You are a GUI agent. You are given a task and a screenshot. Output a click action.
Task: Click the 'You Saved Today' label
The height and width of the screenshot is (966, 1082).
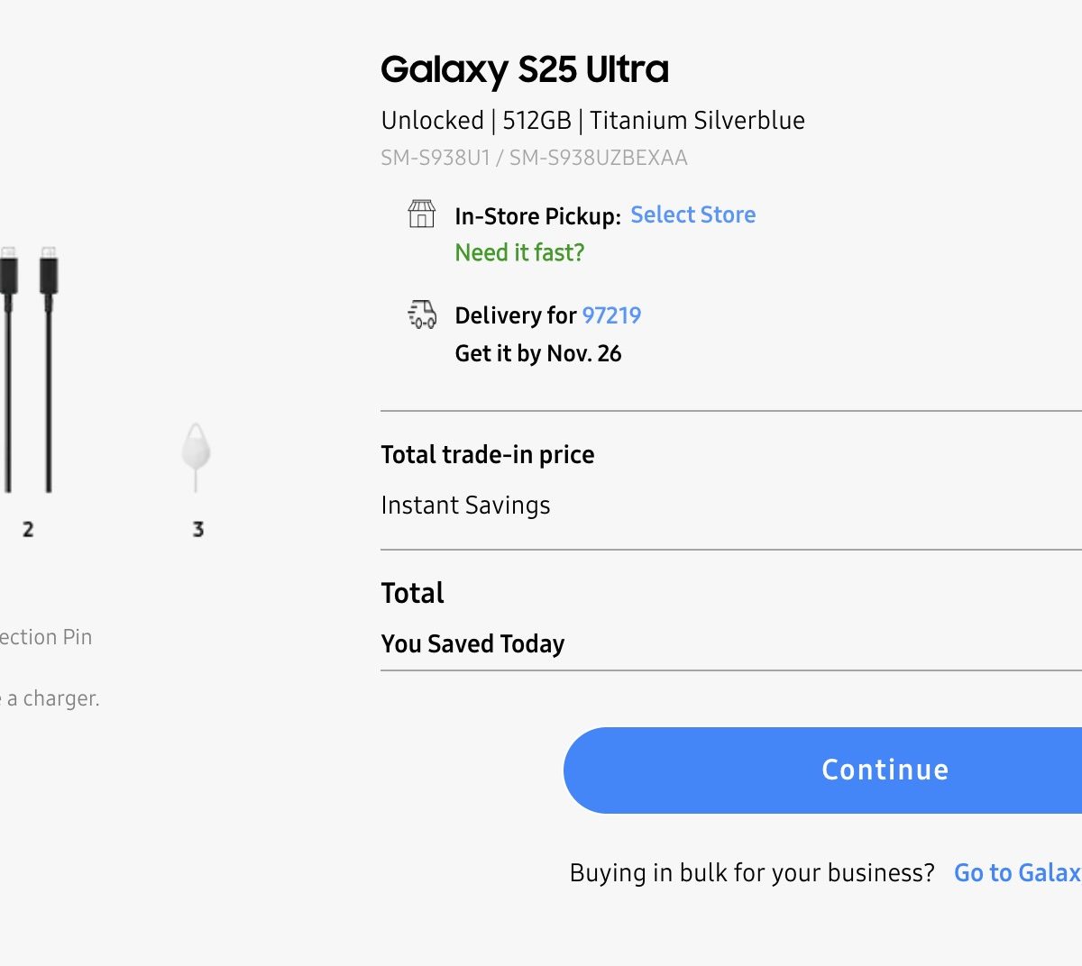472,643
